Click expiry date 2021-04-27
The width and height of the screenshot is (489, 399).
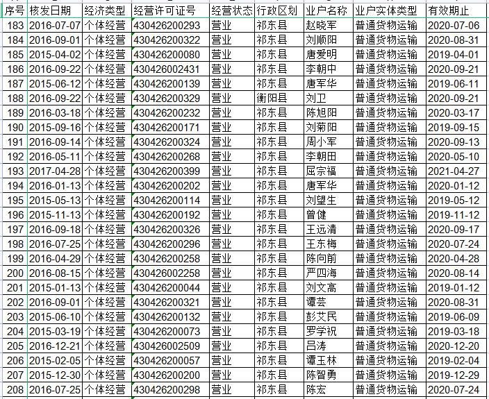click(453, 171)
